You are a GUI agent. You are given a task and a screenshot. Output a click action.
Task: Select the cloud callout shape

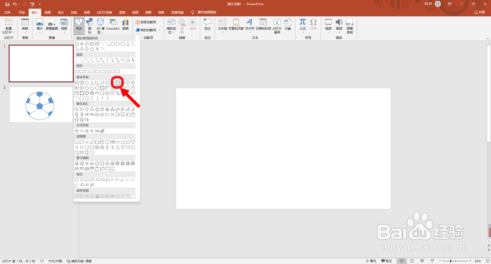(x=92, y=180)
